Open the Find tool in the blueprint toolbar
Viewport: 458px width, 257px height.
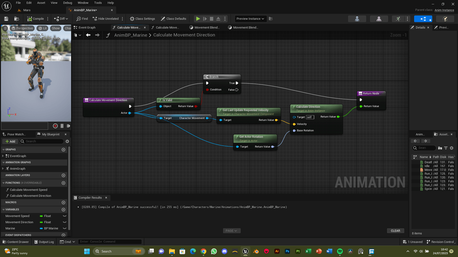pos(83,19)
